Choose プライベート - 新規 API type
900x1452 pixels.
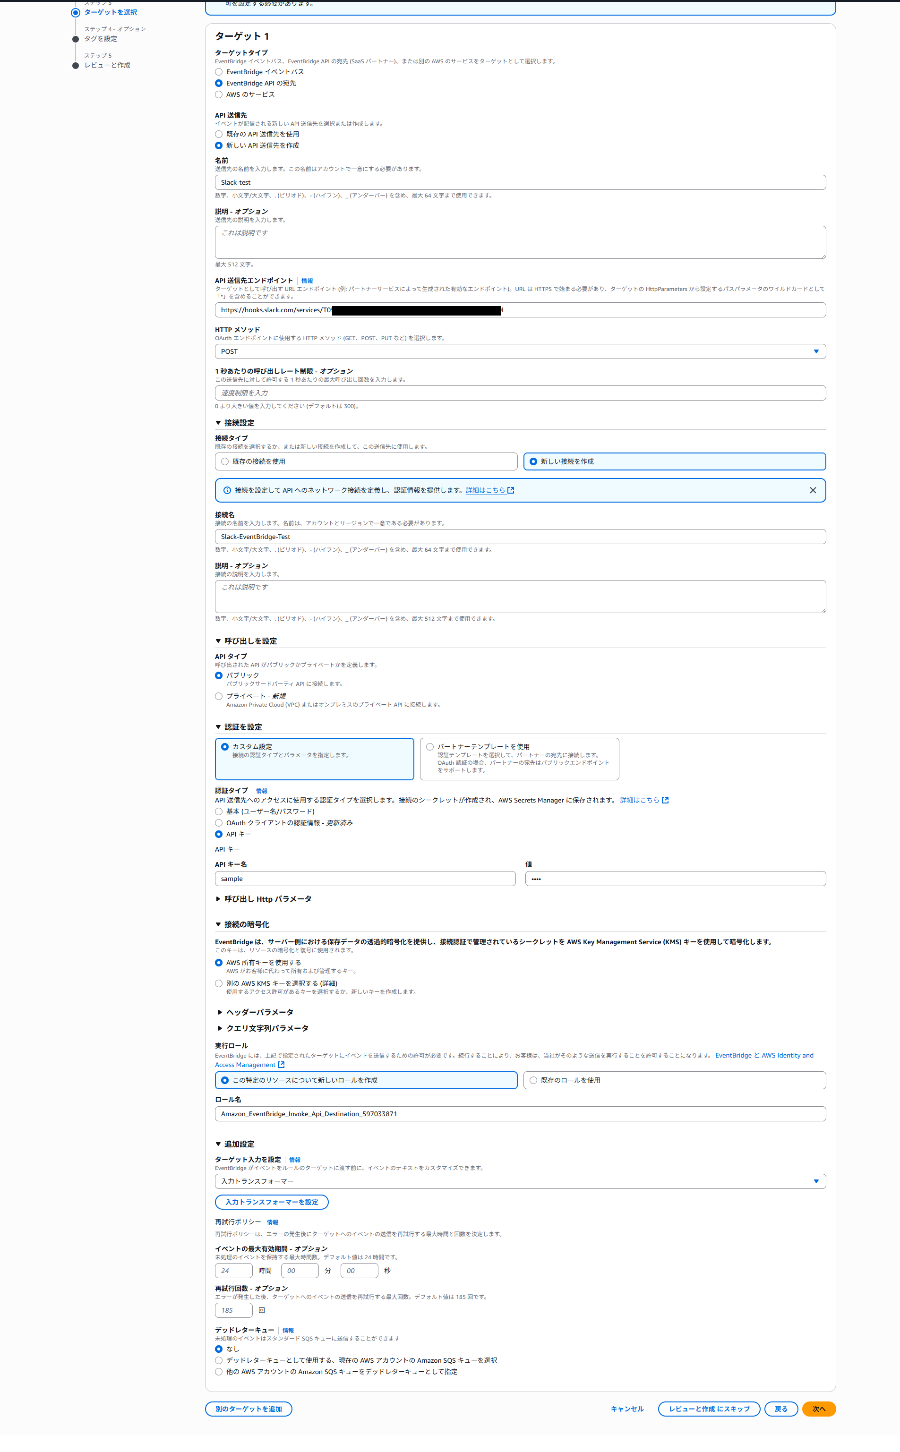218,696
